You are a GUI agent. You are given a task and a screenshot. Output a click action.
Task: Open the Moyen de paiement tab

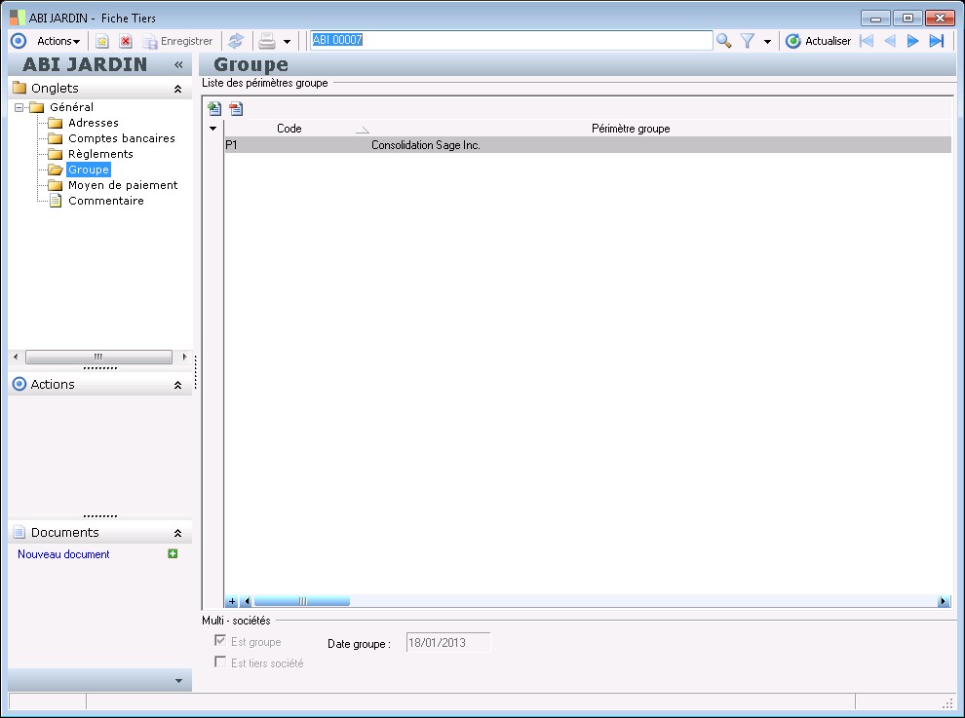(x=123, y=185)
